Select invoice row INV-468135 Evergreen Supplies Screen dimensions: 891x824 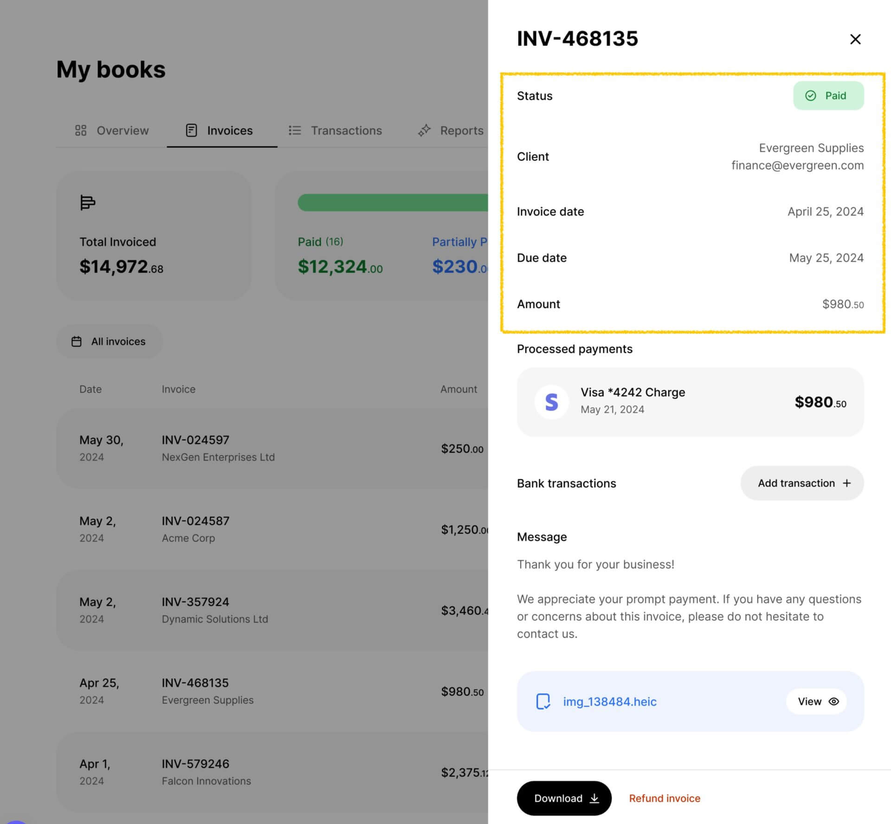point(272,691)
